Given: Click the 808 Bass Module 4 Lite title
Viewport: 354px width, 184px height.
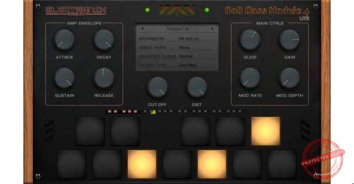Looking at the screenshot, I should 267,12.
